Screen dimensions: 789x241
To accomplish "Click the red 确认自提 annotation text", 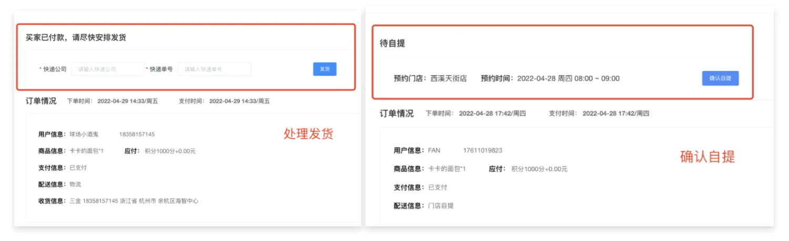I will [x=707, y=156].
